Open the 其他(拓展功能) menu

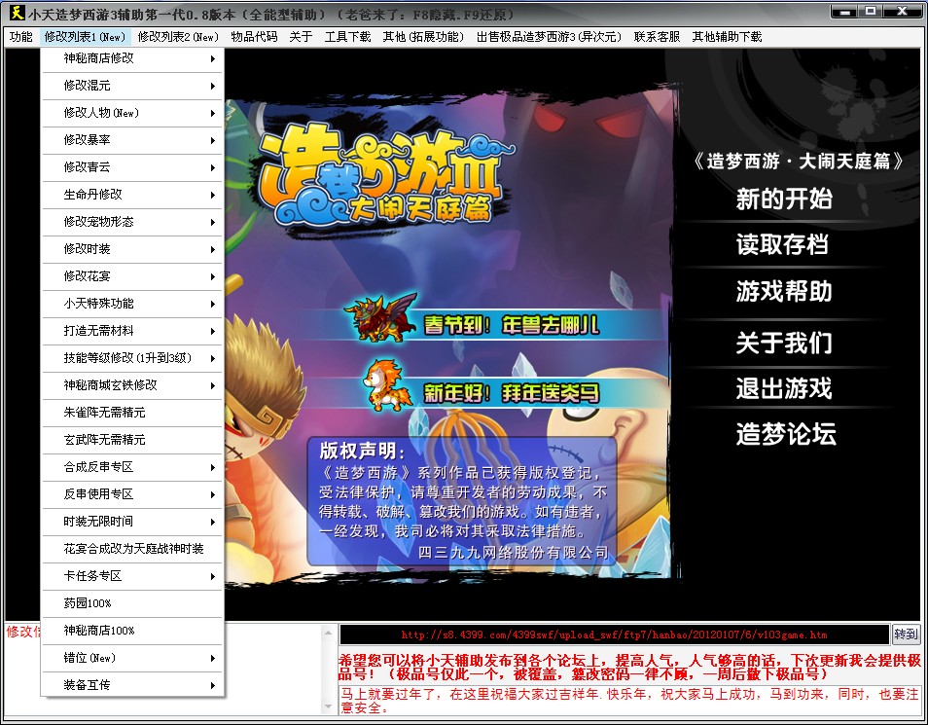pos(423,37)
